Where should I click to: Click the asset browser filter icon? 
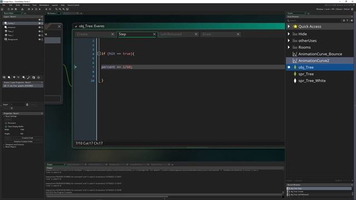coord(348,21)
